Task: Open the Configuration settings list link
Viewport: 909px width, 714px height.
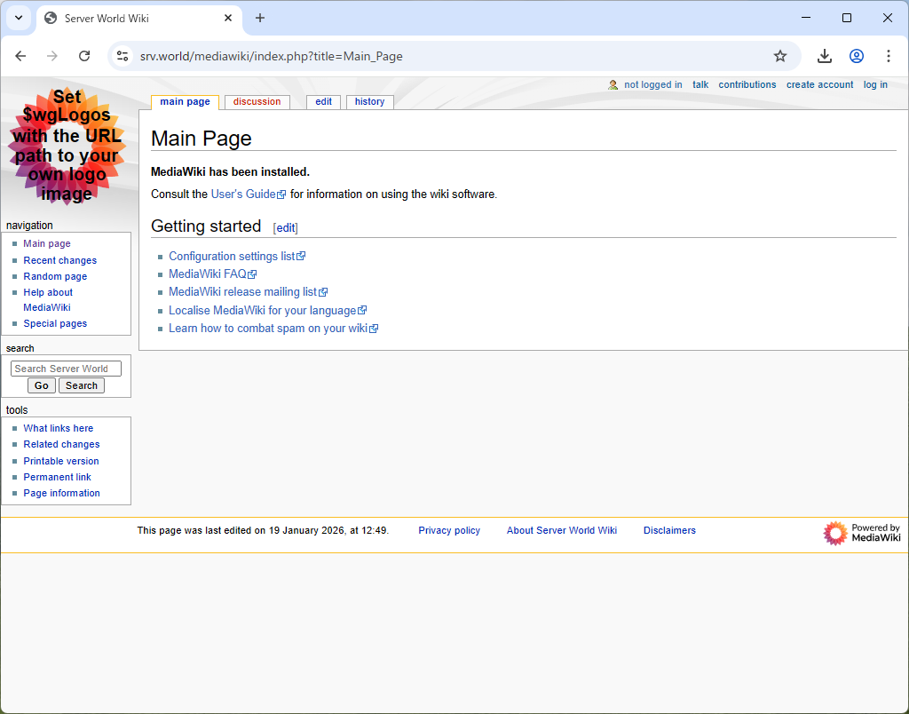Action: pos(236,257)
